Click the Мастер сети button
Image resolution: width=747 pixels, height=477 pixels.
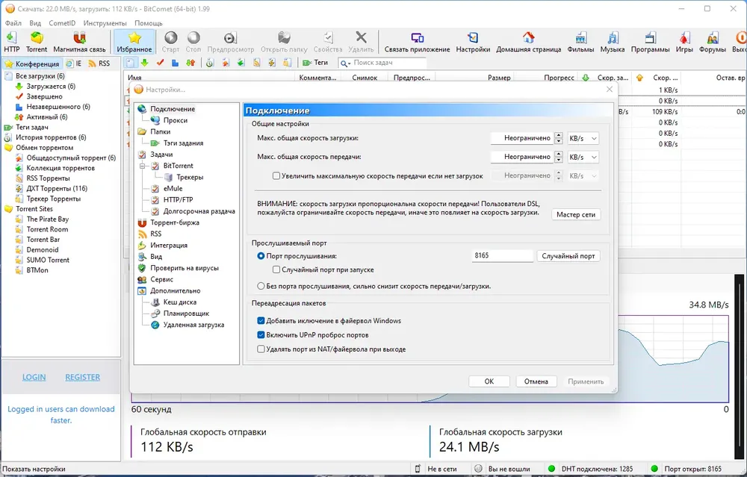click(x=576, y=215)
